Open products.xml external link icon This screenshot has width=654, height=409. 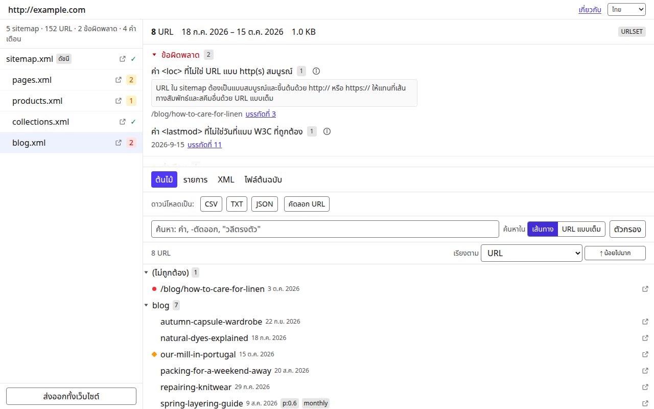[x=119, y=101]
